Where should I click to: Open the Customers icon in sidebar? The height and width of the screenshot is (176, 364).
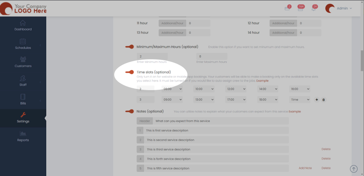coord(23,60)
